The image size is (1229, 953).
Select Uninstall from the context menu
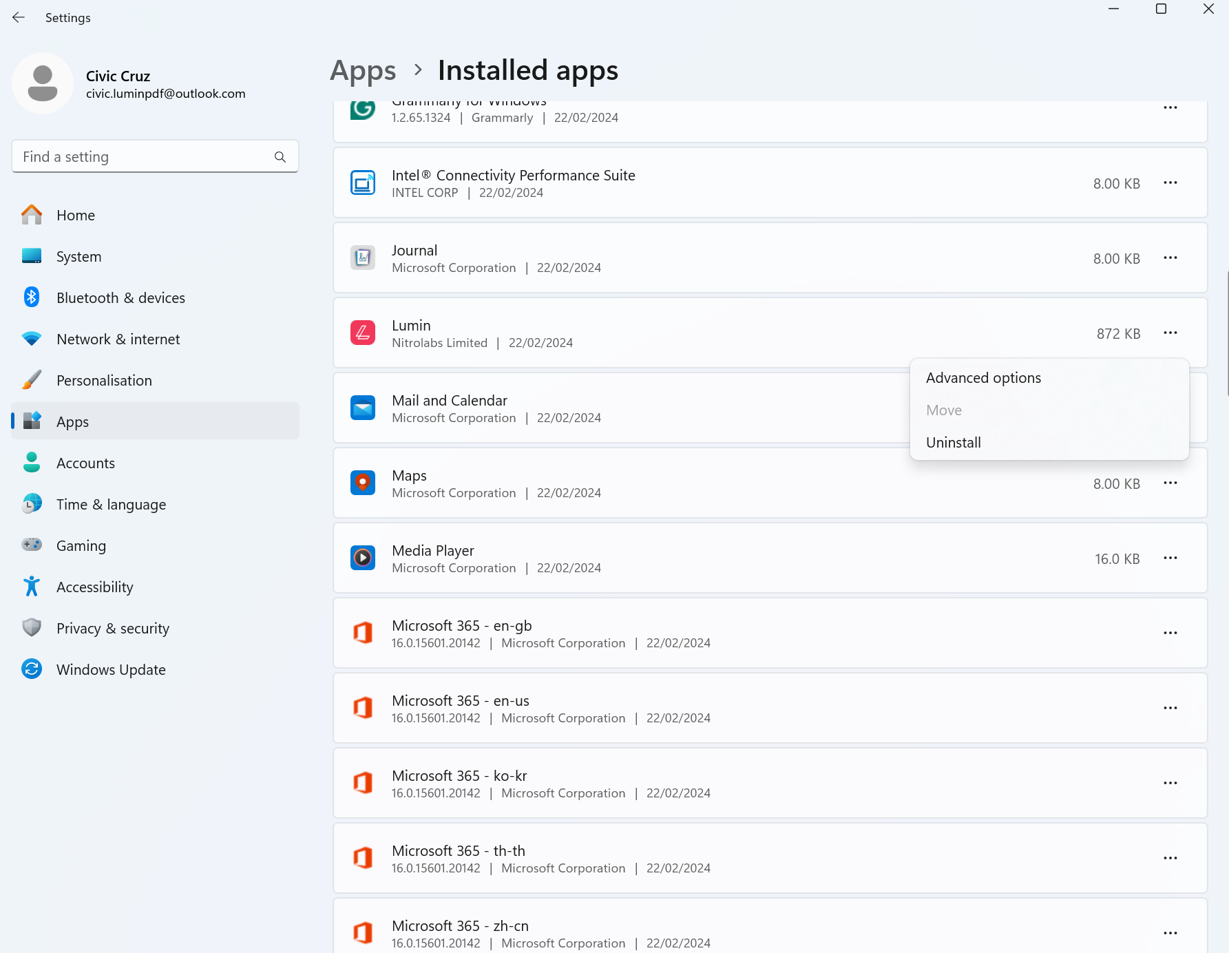click(954, 442)
